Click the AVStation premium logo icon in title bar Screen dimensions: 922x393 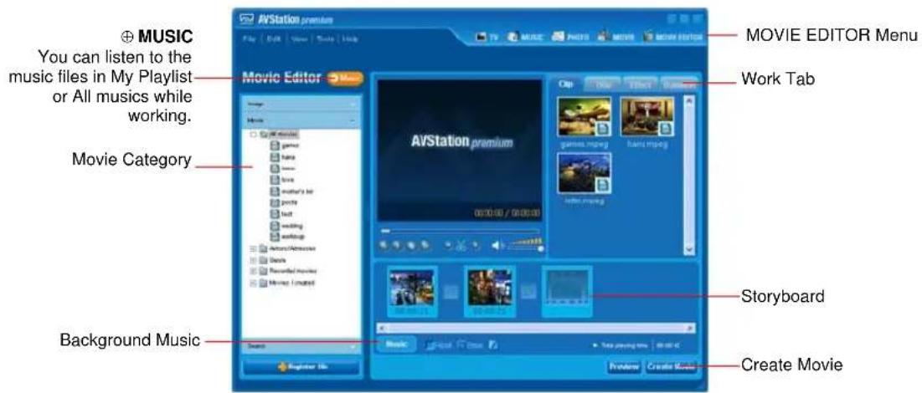[246, 20]
